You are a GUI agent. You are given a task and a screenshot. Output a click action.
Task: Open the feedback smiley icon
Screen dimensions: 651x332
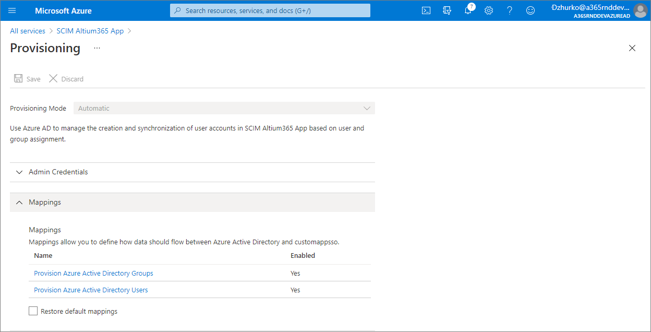(x=531, y=10)
